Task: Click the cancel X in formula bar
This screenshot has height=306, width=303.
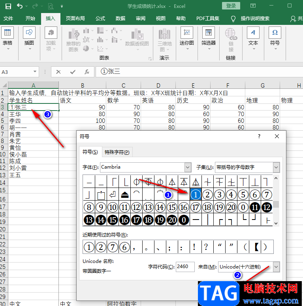Action: 58,72
